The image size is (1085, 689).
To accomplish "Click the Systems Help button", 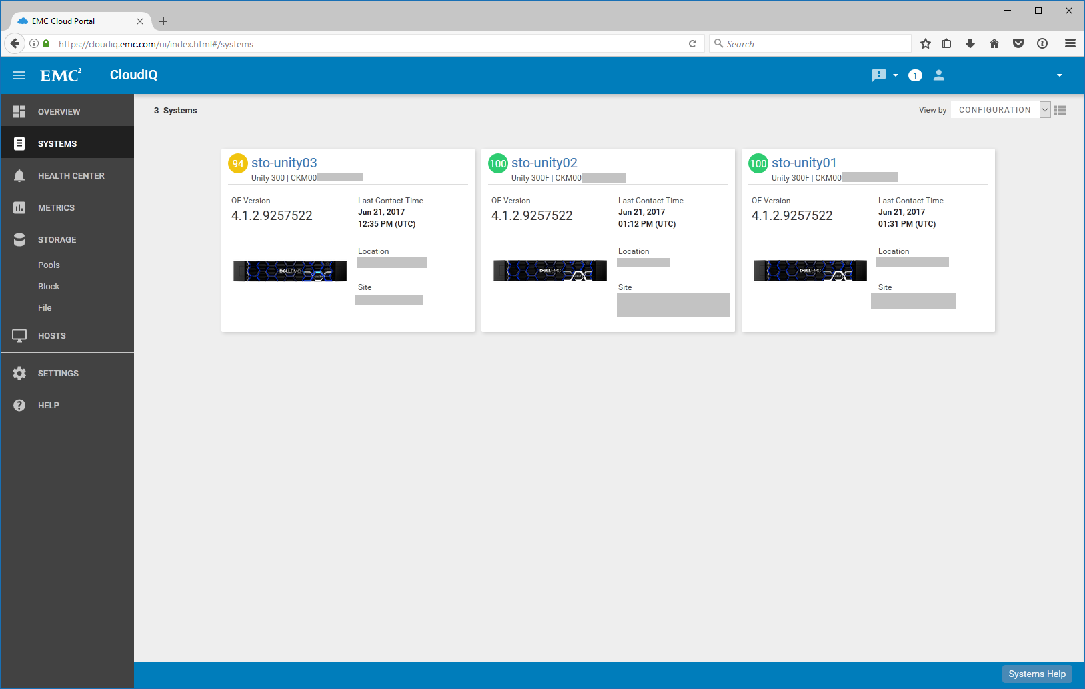I will [1036, 674].
